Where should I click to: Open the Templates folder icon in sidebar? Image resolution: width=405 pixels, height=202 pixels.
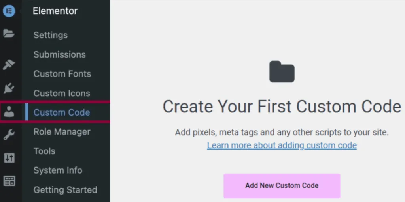(x=9, y=34)
